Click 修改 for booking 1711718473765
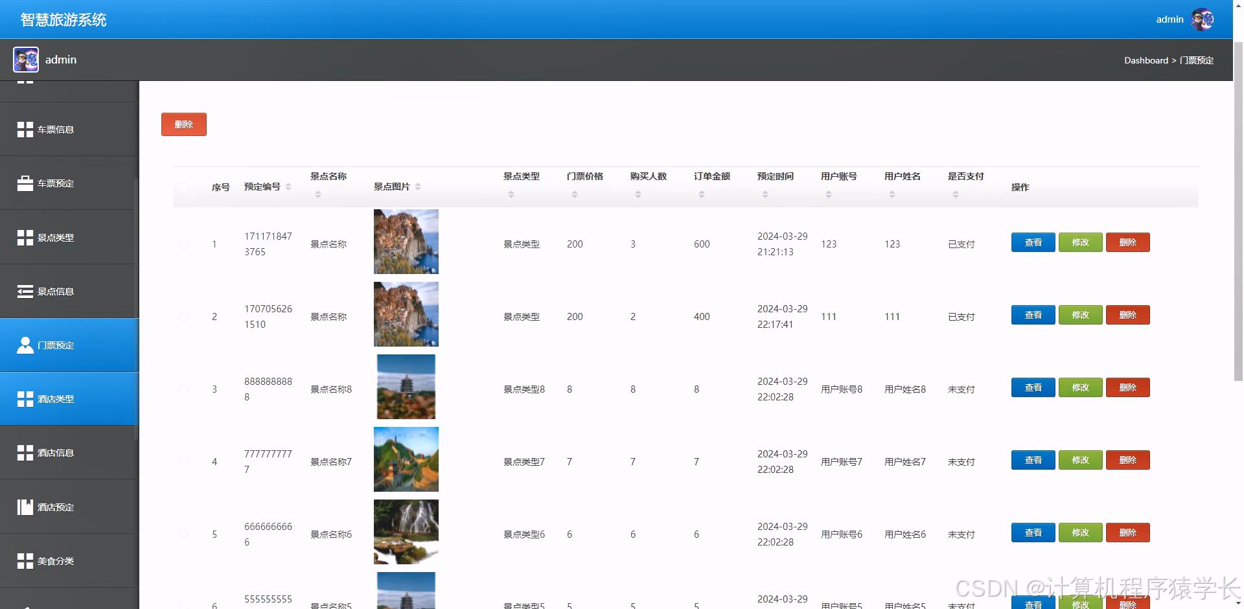Screen dimensions: 1244x609 [1081, 242]
